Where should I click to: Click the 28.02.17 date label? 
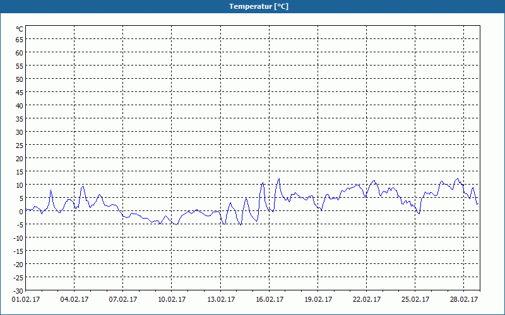(x=464, y=299)
